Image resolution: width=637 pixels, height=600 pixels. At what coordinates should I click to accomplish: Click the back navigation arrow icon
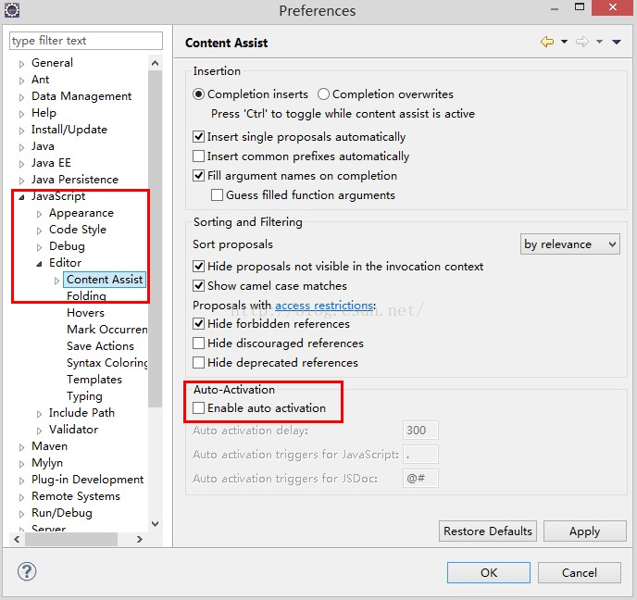coord(547,42)
